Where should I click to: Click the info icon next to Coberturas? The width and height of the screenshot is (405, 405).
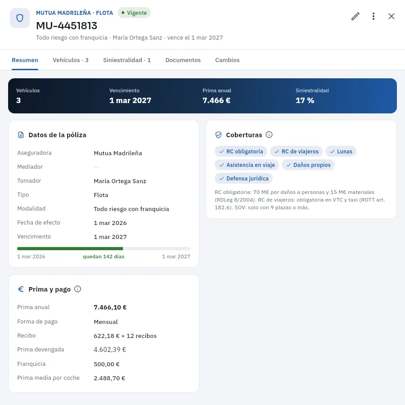click(269, 135)
